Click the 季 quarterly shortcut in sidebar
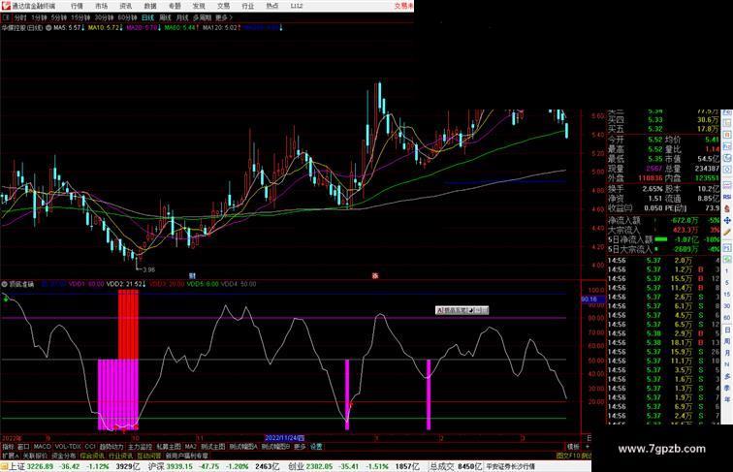This screenshot has height=472, width=733. click(x=727, y=388)
